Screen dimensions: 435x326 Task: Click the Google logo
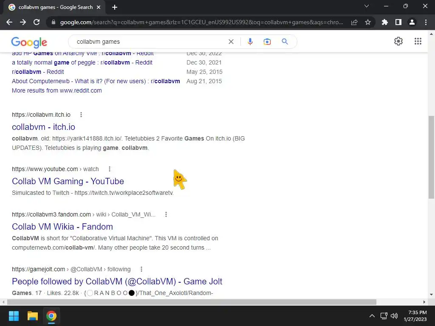point(29,42)
